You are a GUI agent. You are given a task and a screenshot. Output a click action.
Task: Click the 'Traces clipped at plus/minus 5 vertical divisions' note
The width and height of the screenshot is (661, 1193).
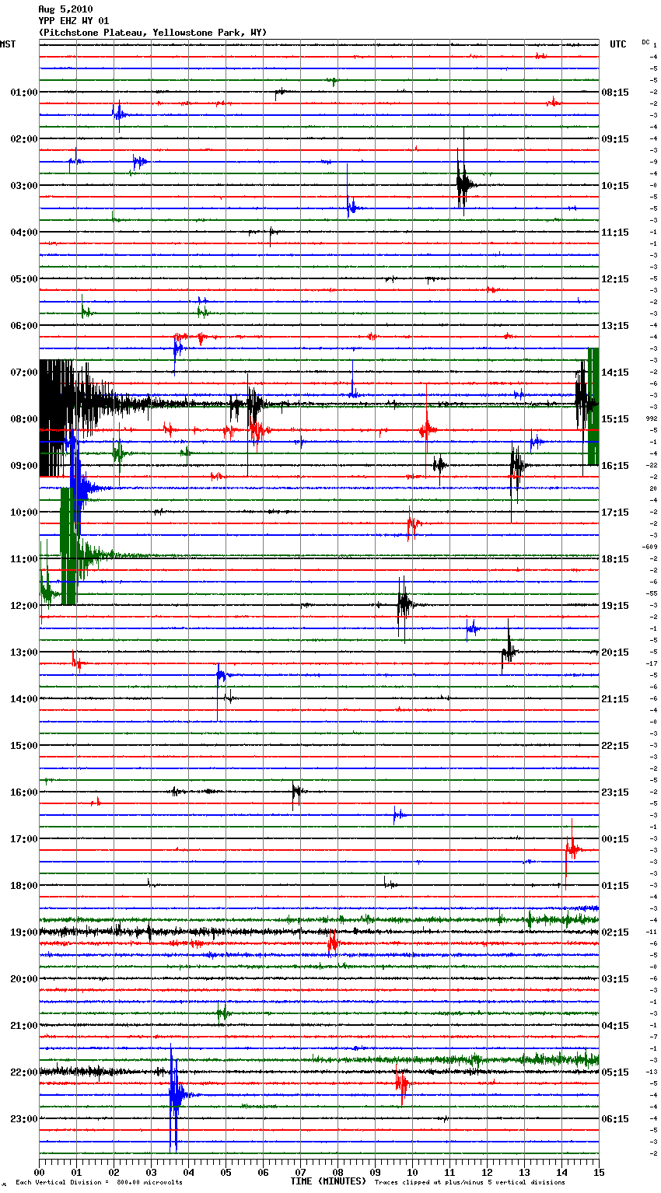coord(470,1182)
